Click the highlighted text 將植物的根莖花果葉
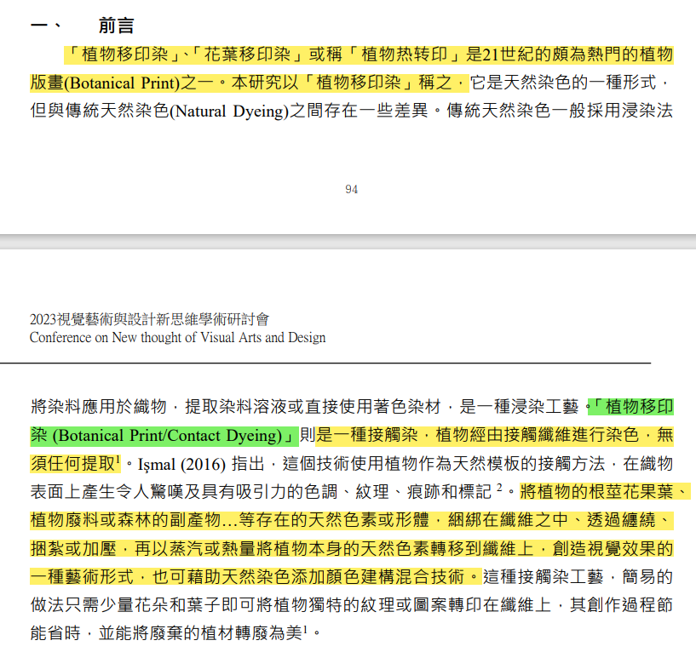 point(596,492)
